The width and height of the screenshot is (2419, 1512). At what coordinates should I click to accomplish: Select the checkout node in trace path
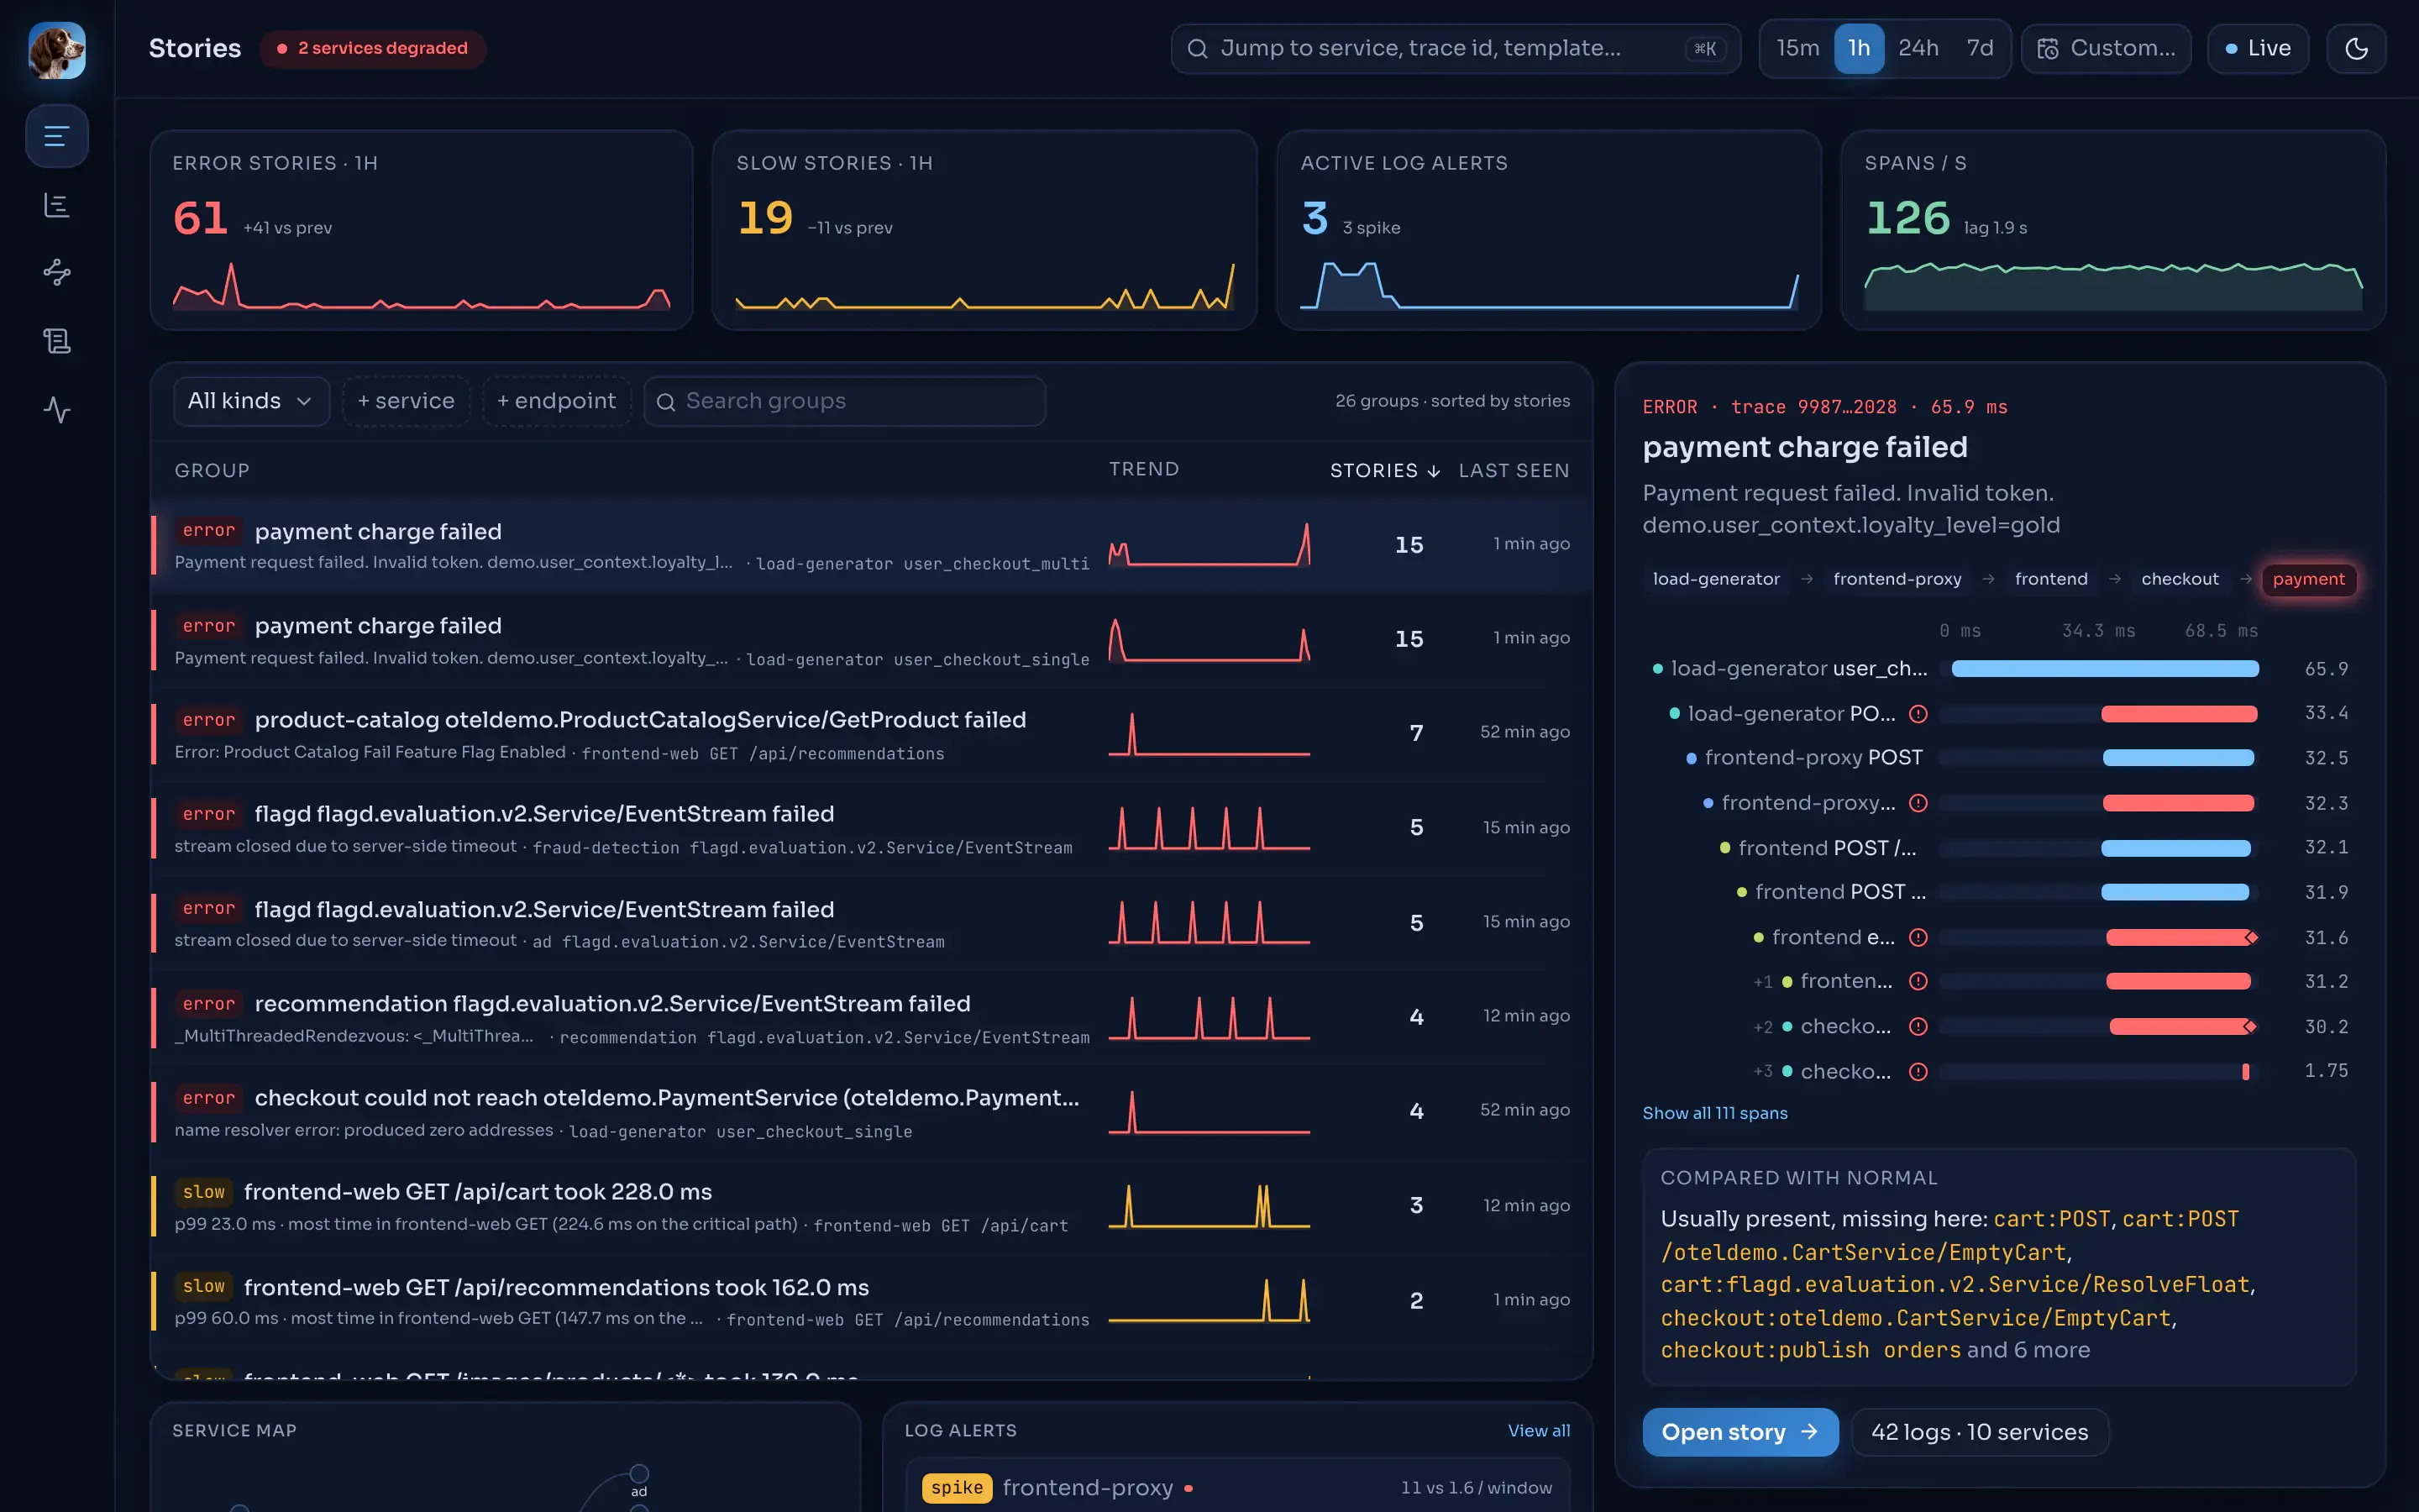pyautogui.click(x=2179, y=579)
